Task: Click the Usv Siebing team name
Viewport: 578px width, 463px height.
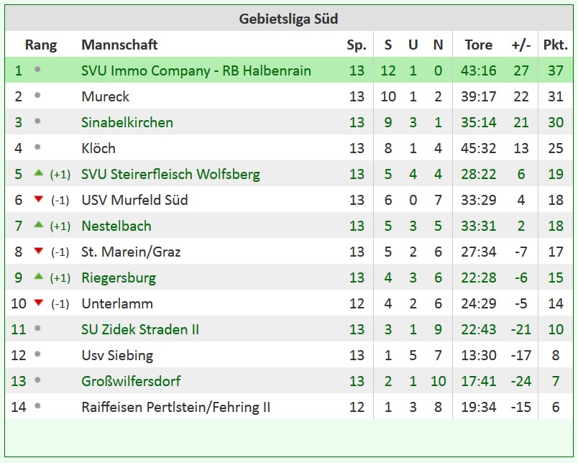Action: [117, 355]
